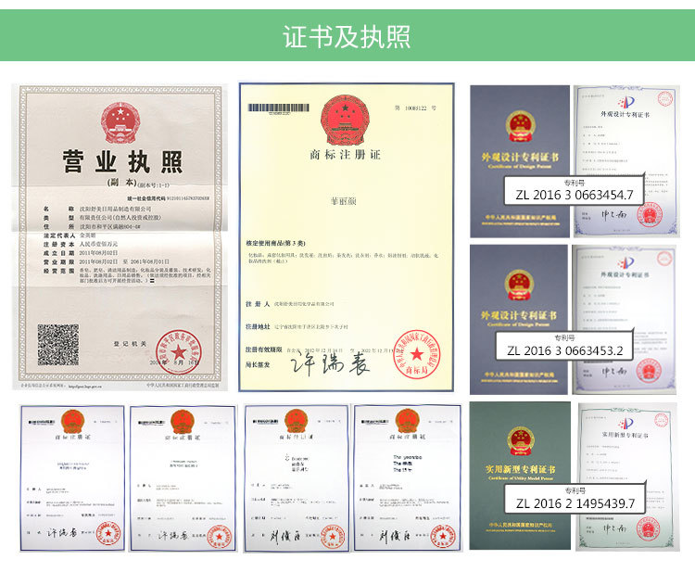695x572 pixels.
Task: Click the QR code on the business license
Action: pyautogui.click(x=58, y=345)
